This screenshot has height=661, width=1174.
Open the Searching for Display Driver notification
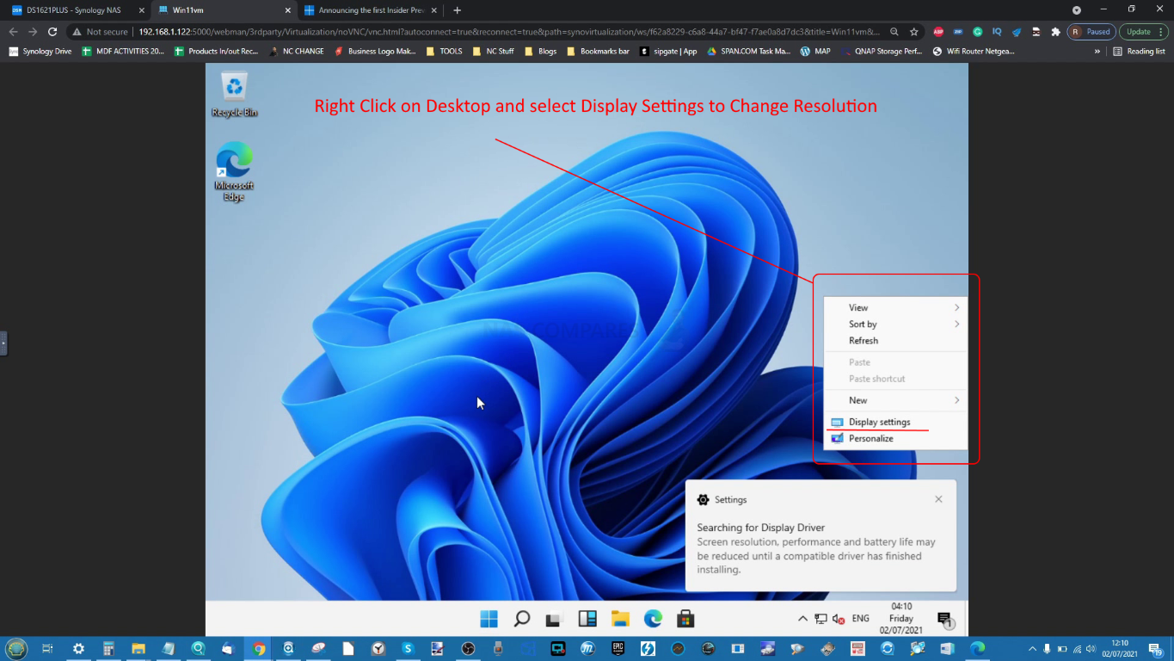pyautogui.click(x=821, y=536)
